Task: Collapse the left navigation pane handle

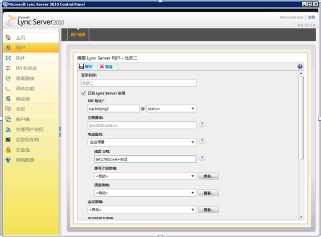Action: [60, 132]
